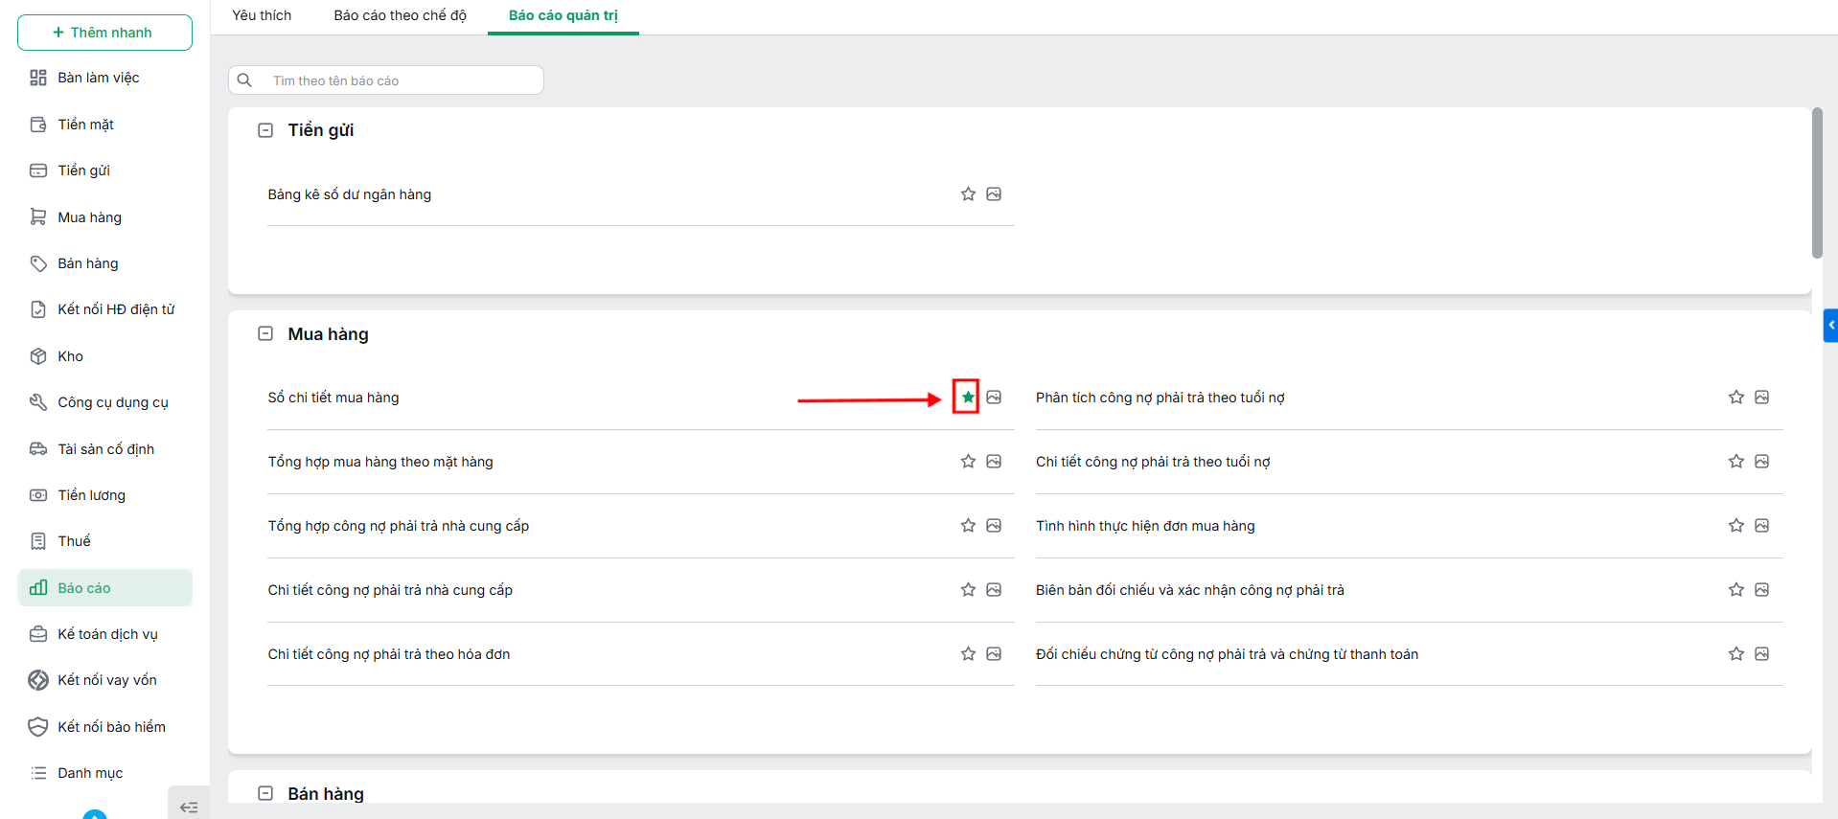This screenshot has height=819, width=1838.
Task: Favorite Phân tích công nợ phải trả theo tuổi nợ
Action: (1735, 398)
